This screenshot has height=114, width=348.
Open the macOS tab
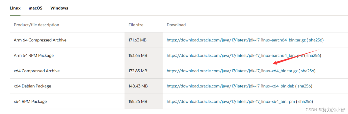[x=36, y=8]
